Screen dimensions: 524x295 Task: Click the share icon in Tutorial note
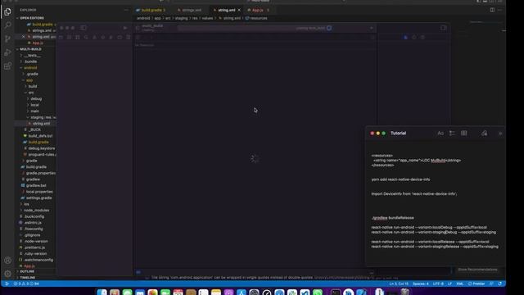click(484, 133)
